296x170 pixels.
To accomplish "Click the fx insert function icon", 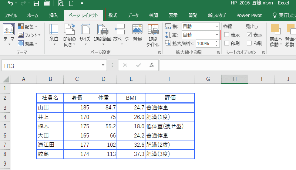I will click(151, 65).
